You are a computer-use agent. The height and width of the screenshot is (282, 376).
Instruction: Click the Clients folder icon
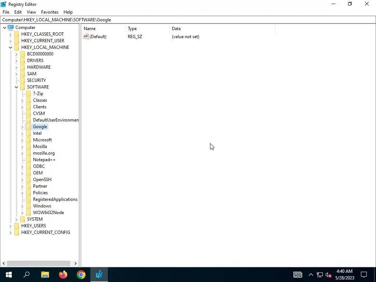[29, 107]
